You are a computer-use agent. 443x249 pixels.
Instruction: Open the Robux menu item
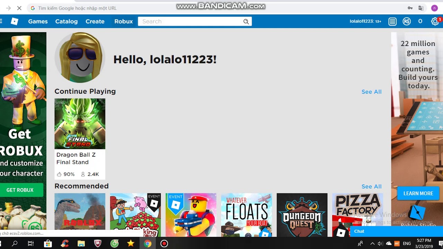click(x=124, y=21)
